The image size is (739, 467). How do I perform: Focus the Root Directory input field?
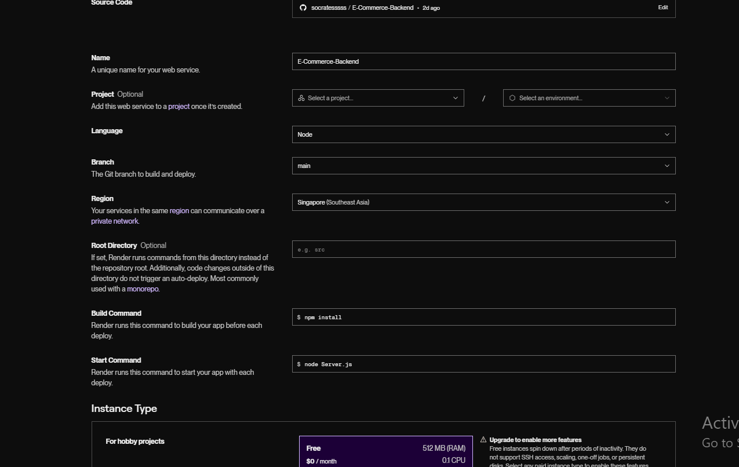tap(483, 249)
